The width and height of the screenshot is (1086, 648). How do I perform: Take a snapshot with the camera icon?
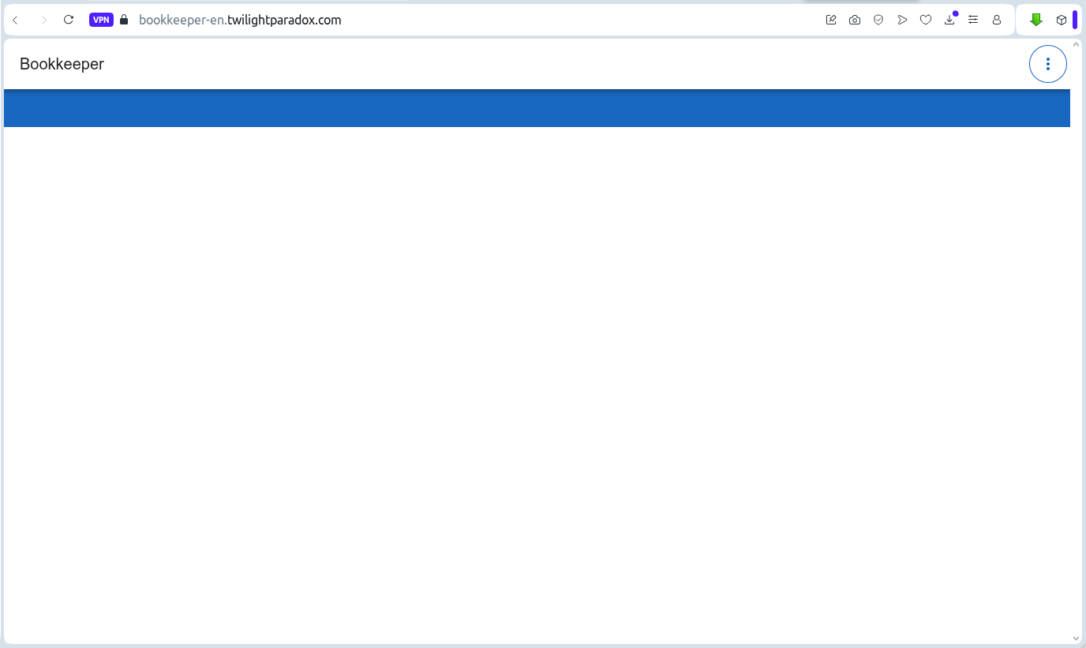[855, 20]
